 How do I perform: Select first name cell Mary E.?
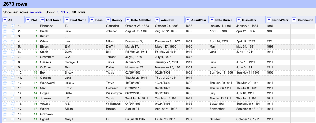pyautogui.click(x=76, y=119)
